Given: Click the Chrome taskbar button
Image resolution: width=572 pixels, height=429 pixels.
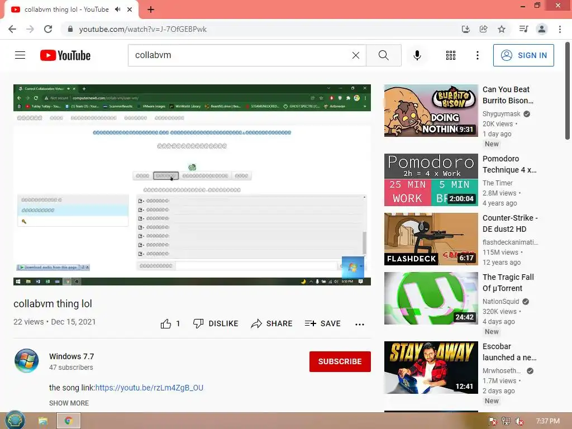Looking at the screenshot, I should point(69,421).
